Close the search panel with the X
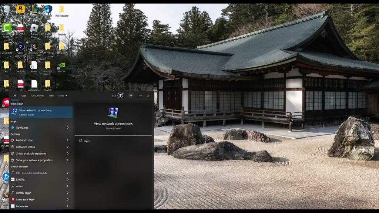 coord(148,96)
